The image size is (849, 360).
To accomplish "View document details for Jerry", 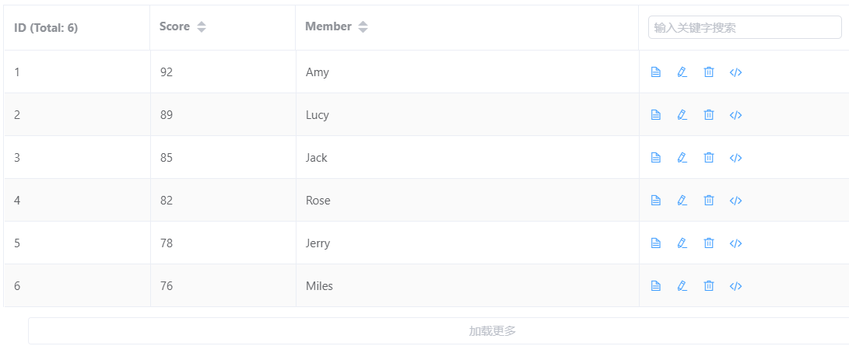I will (x=656, y=243).
